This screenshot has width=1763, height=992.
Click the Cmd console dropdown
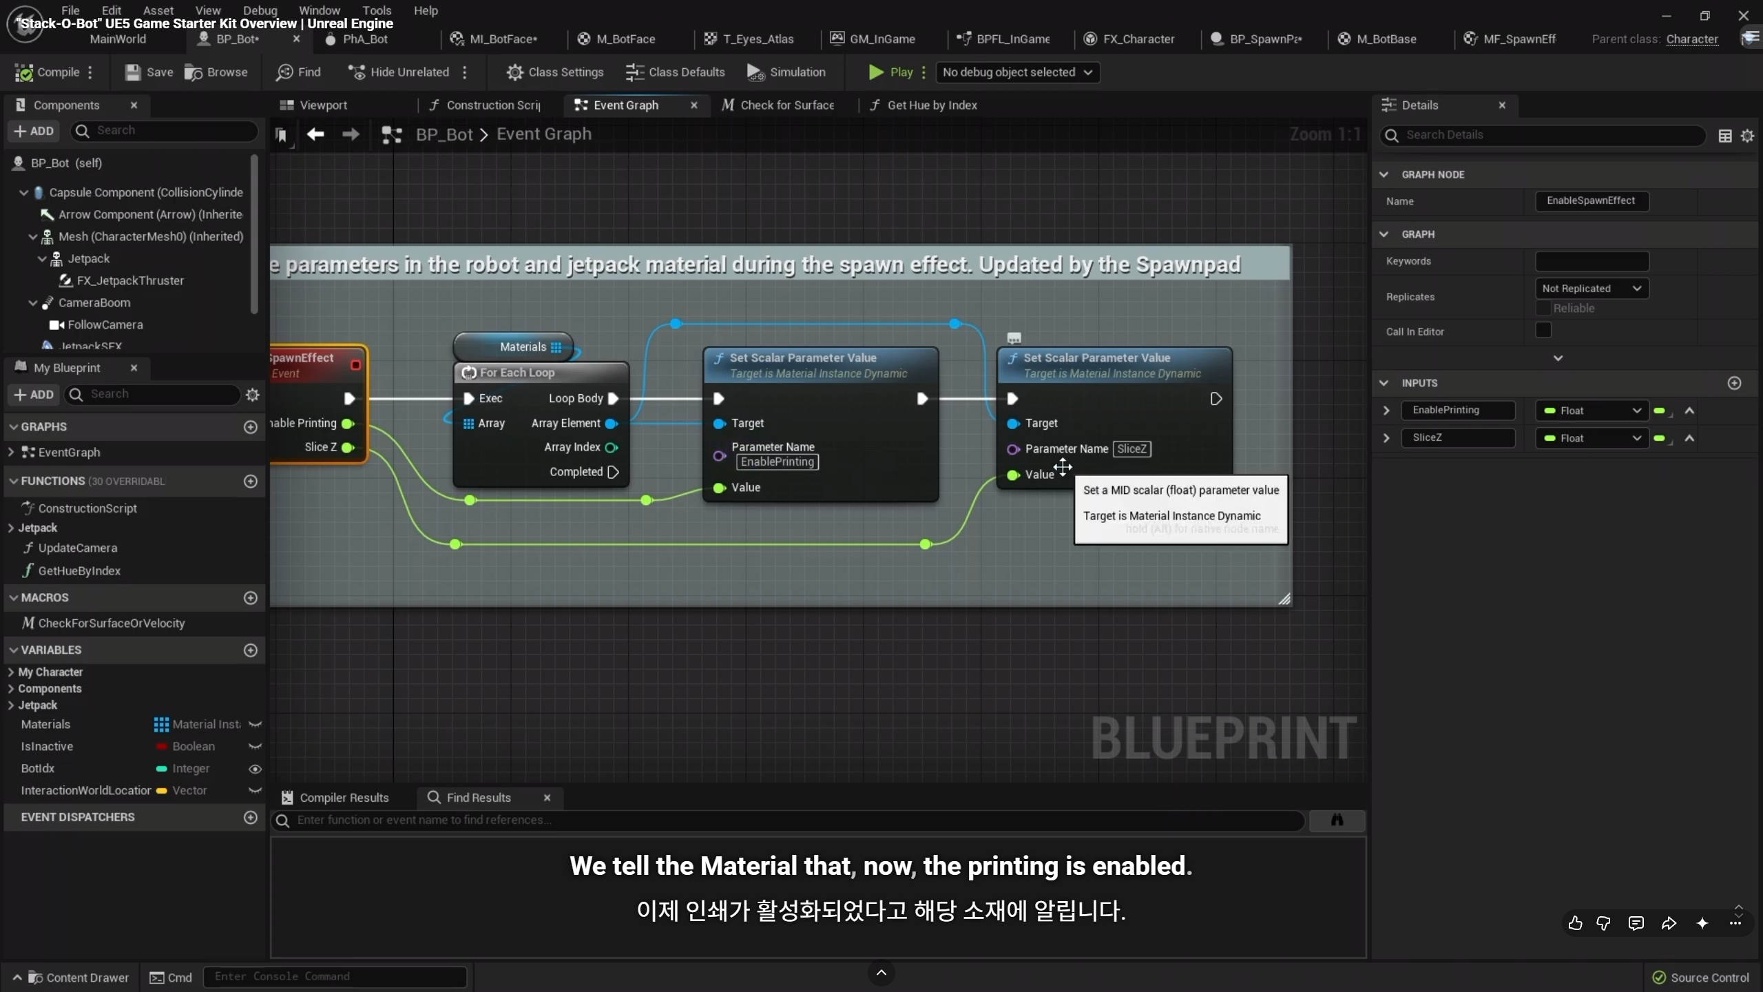point(171,978)
